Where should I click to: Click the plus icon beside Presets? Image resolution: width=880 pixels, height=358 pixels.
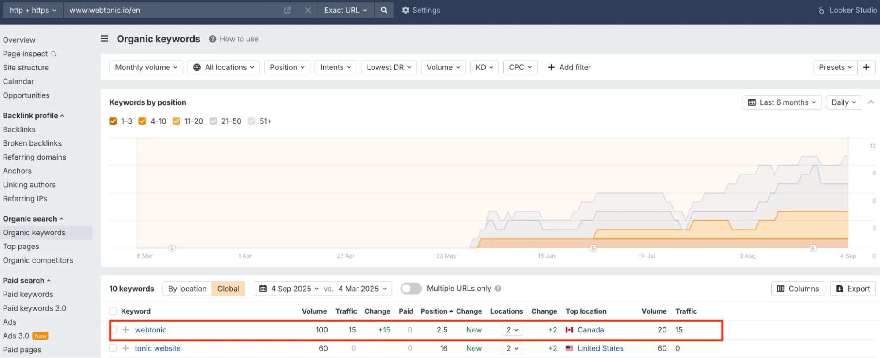pyautogui.click(x=866, y=67)
